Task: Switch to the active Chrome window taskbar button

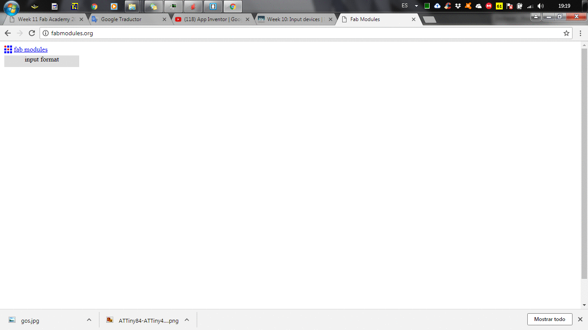Action: pos(233,6)
